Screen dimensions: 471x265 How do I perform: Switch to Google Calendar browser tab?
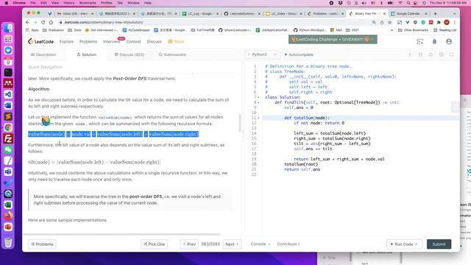pos(409,13)
